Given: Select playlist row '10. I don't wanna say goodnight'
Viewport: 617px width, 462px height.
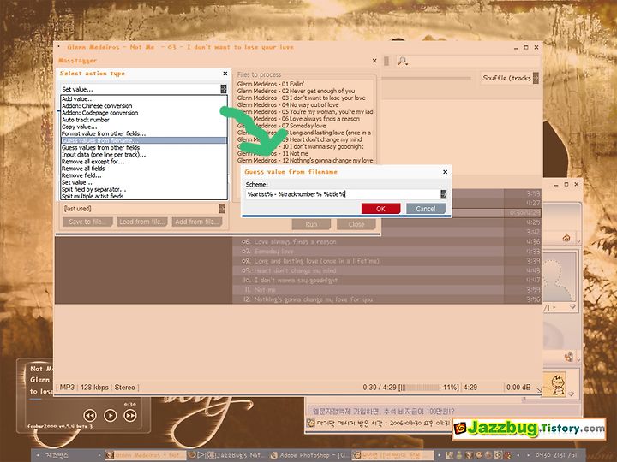Looking at the screenshot, I should coord(387,280).
